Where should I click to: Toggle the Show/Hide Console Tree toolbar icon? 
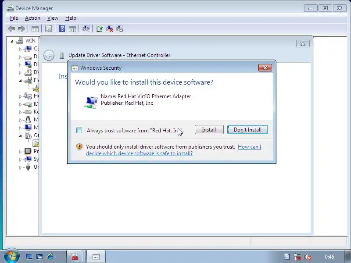(35, 28)
